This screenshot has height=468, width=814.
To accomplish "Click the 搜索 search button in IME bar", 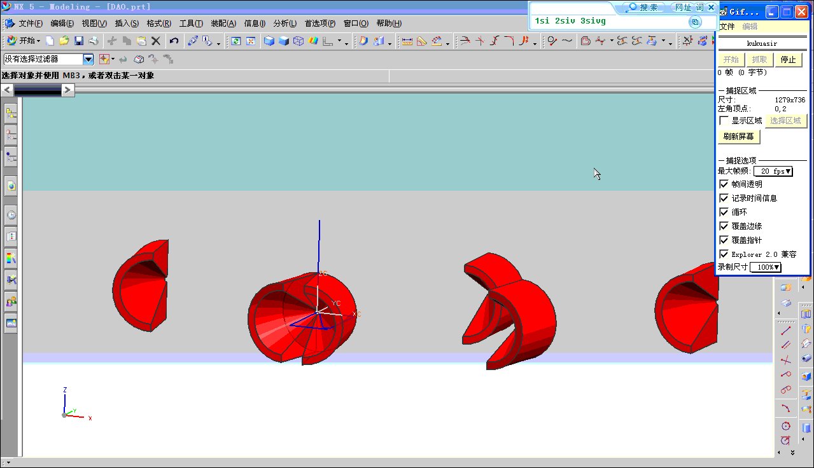I will coord(643,8).
